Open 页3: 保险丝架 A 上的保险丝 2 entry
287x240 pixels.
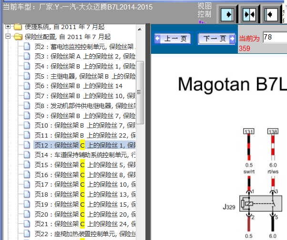[85, 57]
